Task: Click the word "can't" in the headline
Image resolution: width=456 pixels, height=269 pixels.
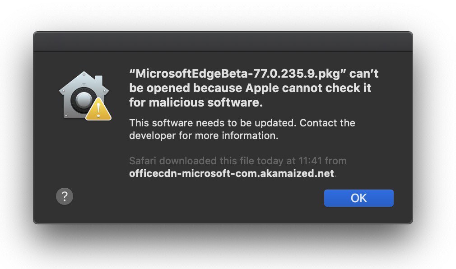Action: tap(364, 74)
